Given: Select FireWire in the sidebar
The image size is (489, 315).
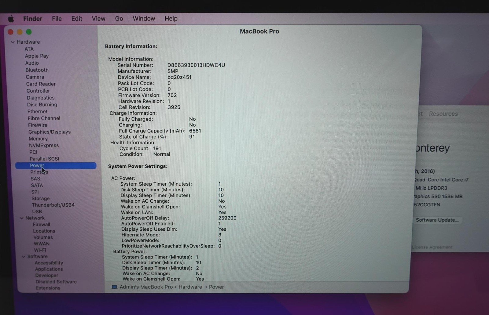Looking at the screenshot, I should [37, 125].
